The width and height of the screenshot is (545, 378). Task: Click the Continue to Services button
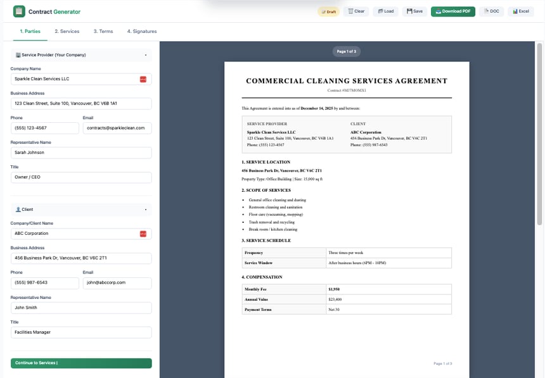[x=80, y=362]
